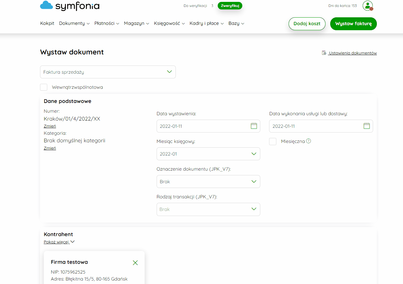
Task: Open the Dokumenty menu
Action: pyautogui.click(x=74, y=23)
